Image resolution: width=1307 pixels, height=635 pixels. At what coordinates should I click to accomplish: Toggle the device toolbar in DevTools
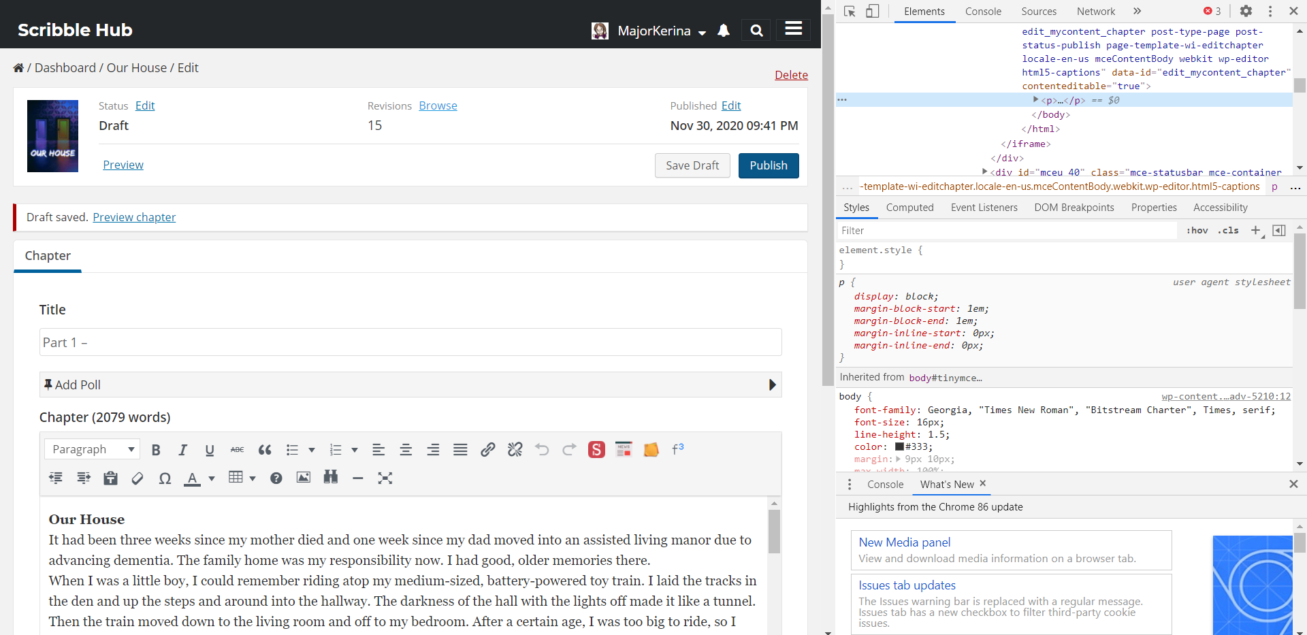(x=872, y=12)
